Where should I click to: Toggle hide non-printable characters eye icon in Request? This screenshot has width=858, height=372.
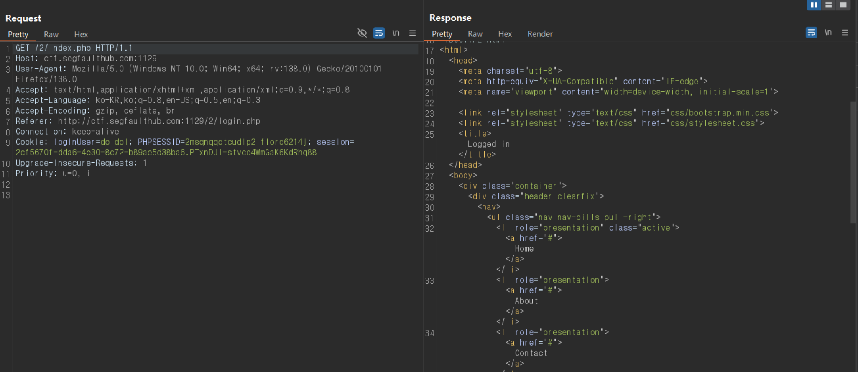362,33
